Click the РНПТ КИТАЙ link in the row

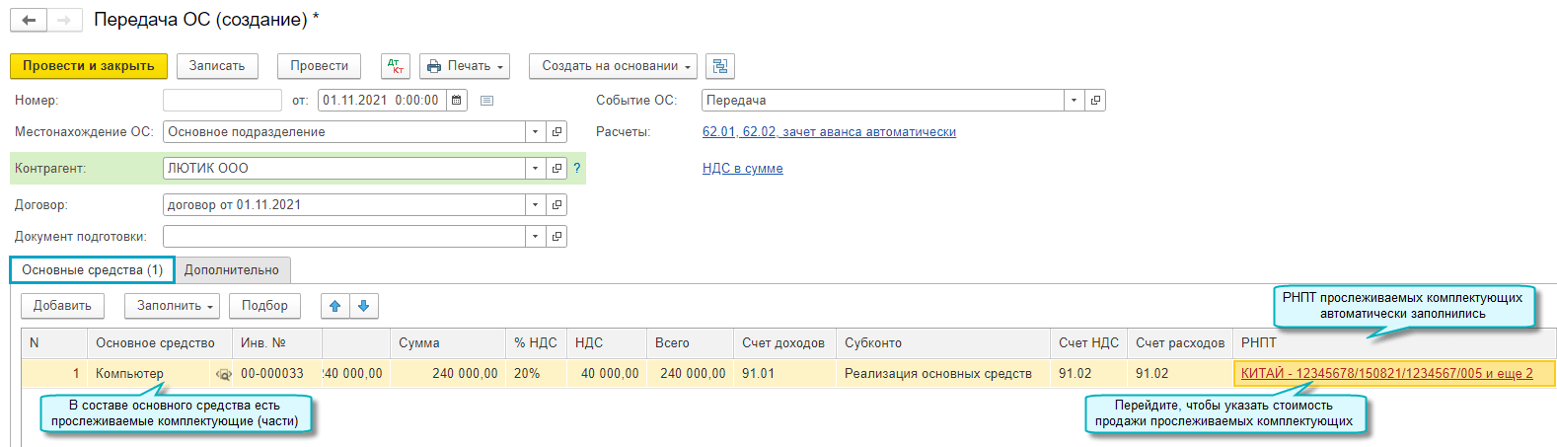tap(1386, 373)
